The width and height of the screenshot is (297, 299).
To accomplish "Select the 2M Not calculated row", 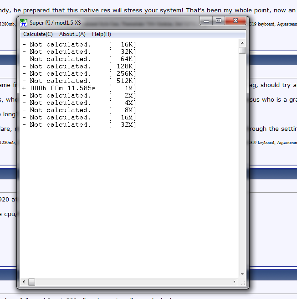I will pyautogui.click(x=79, y=95).
